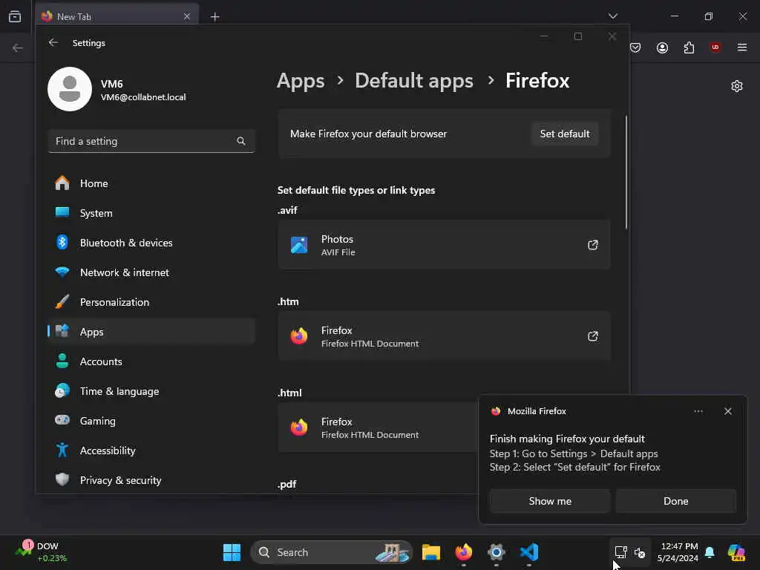Click the network status tray icon
Image resolution: width=760 pixels, height=570 pixels.
coord(620,552)
